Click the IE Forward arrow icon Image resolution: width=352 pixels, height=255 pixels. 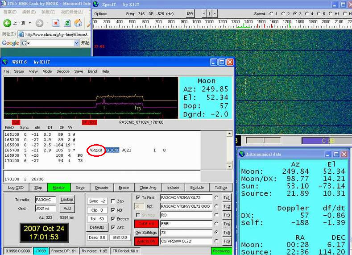(39, 23)
